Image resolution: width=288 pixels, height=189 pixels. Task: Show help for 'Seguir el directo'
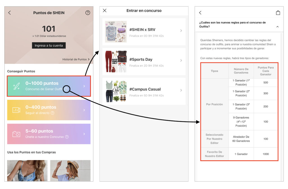click(53, 113)
